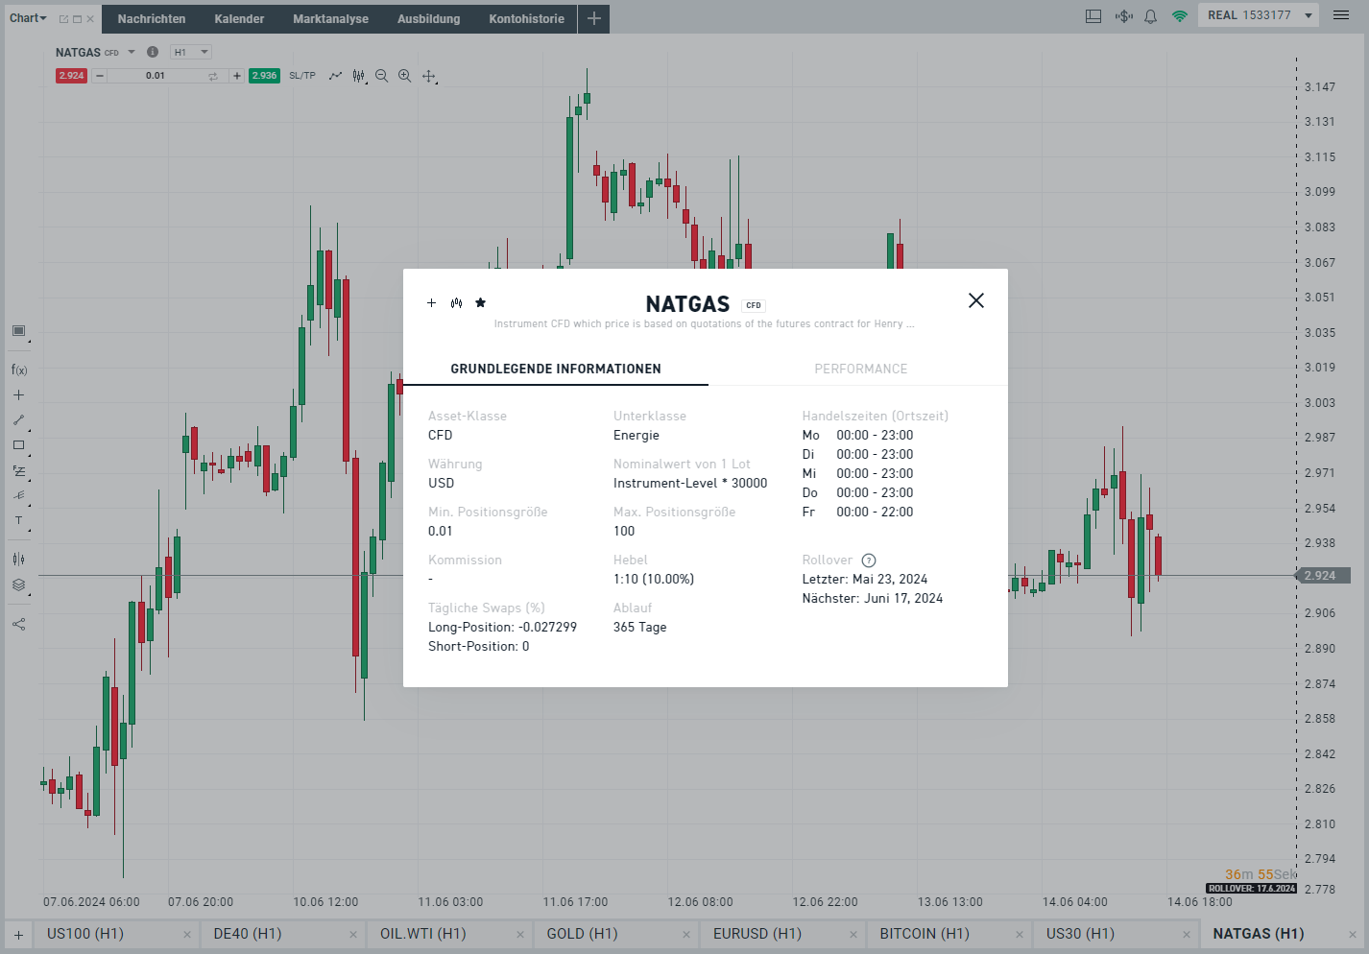
Task: Click the position size input field
Action: click(156, 75)
